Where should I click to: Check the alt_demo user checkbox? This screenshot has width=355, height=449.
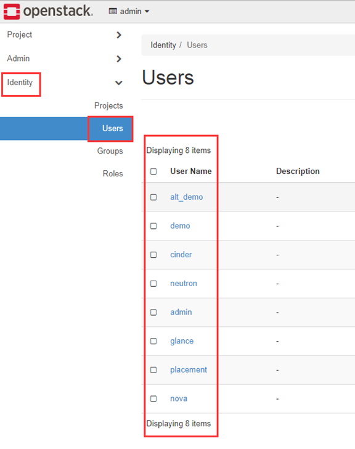pyautogui.click(x=153, y=197)
